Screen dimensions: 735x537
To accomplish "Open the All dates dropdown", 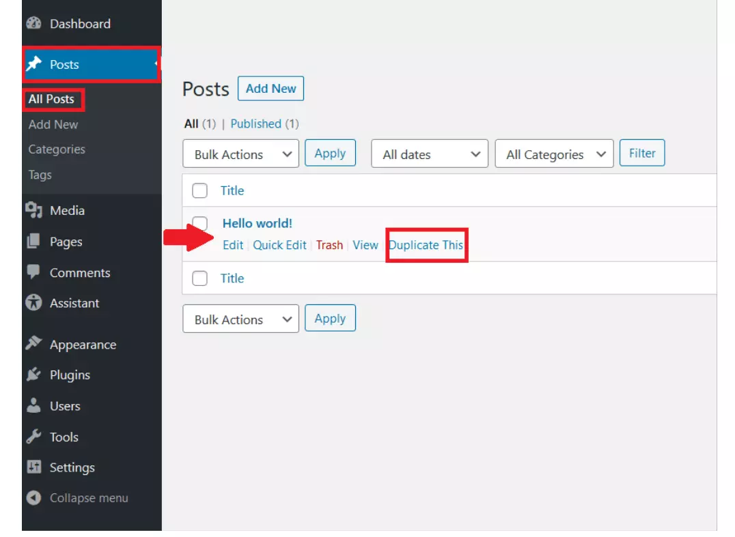I will pyautogui.click(x=430, y=154).
